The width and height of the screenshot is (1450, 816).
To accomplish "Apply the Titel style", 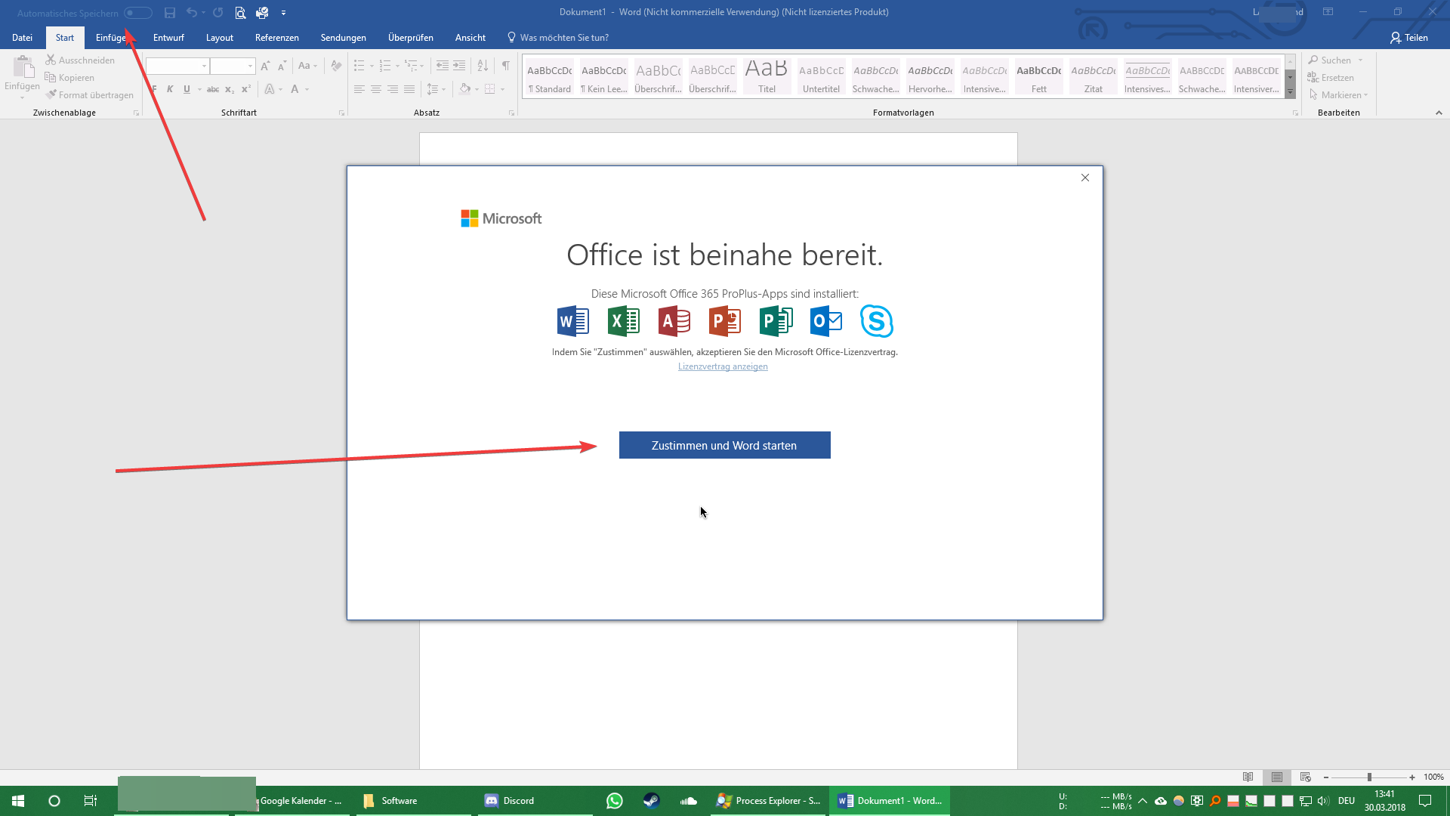I will (x=767, y=76).
